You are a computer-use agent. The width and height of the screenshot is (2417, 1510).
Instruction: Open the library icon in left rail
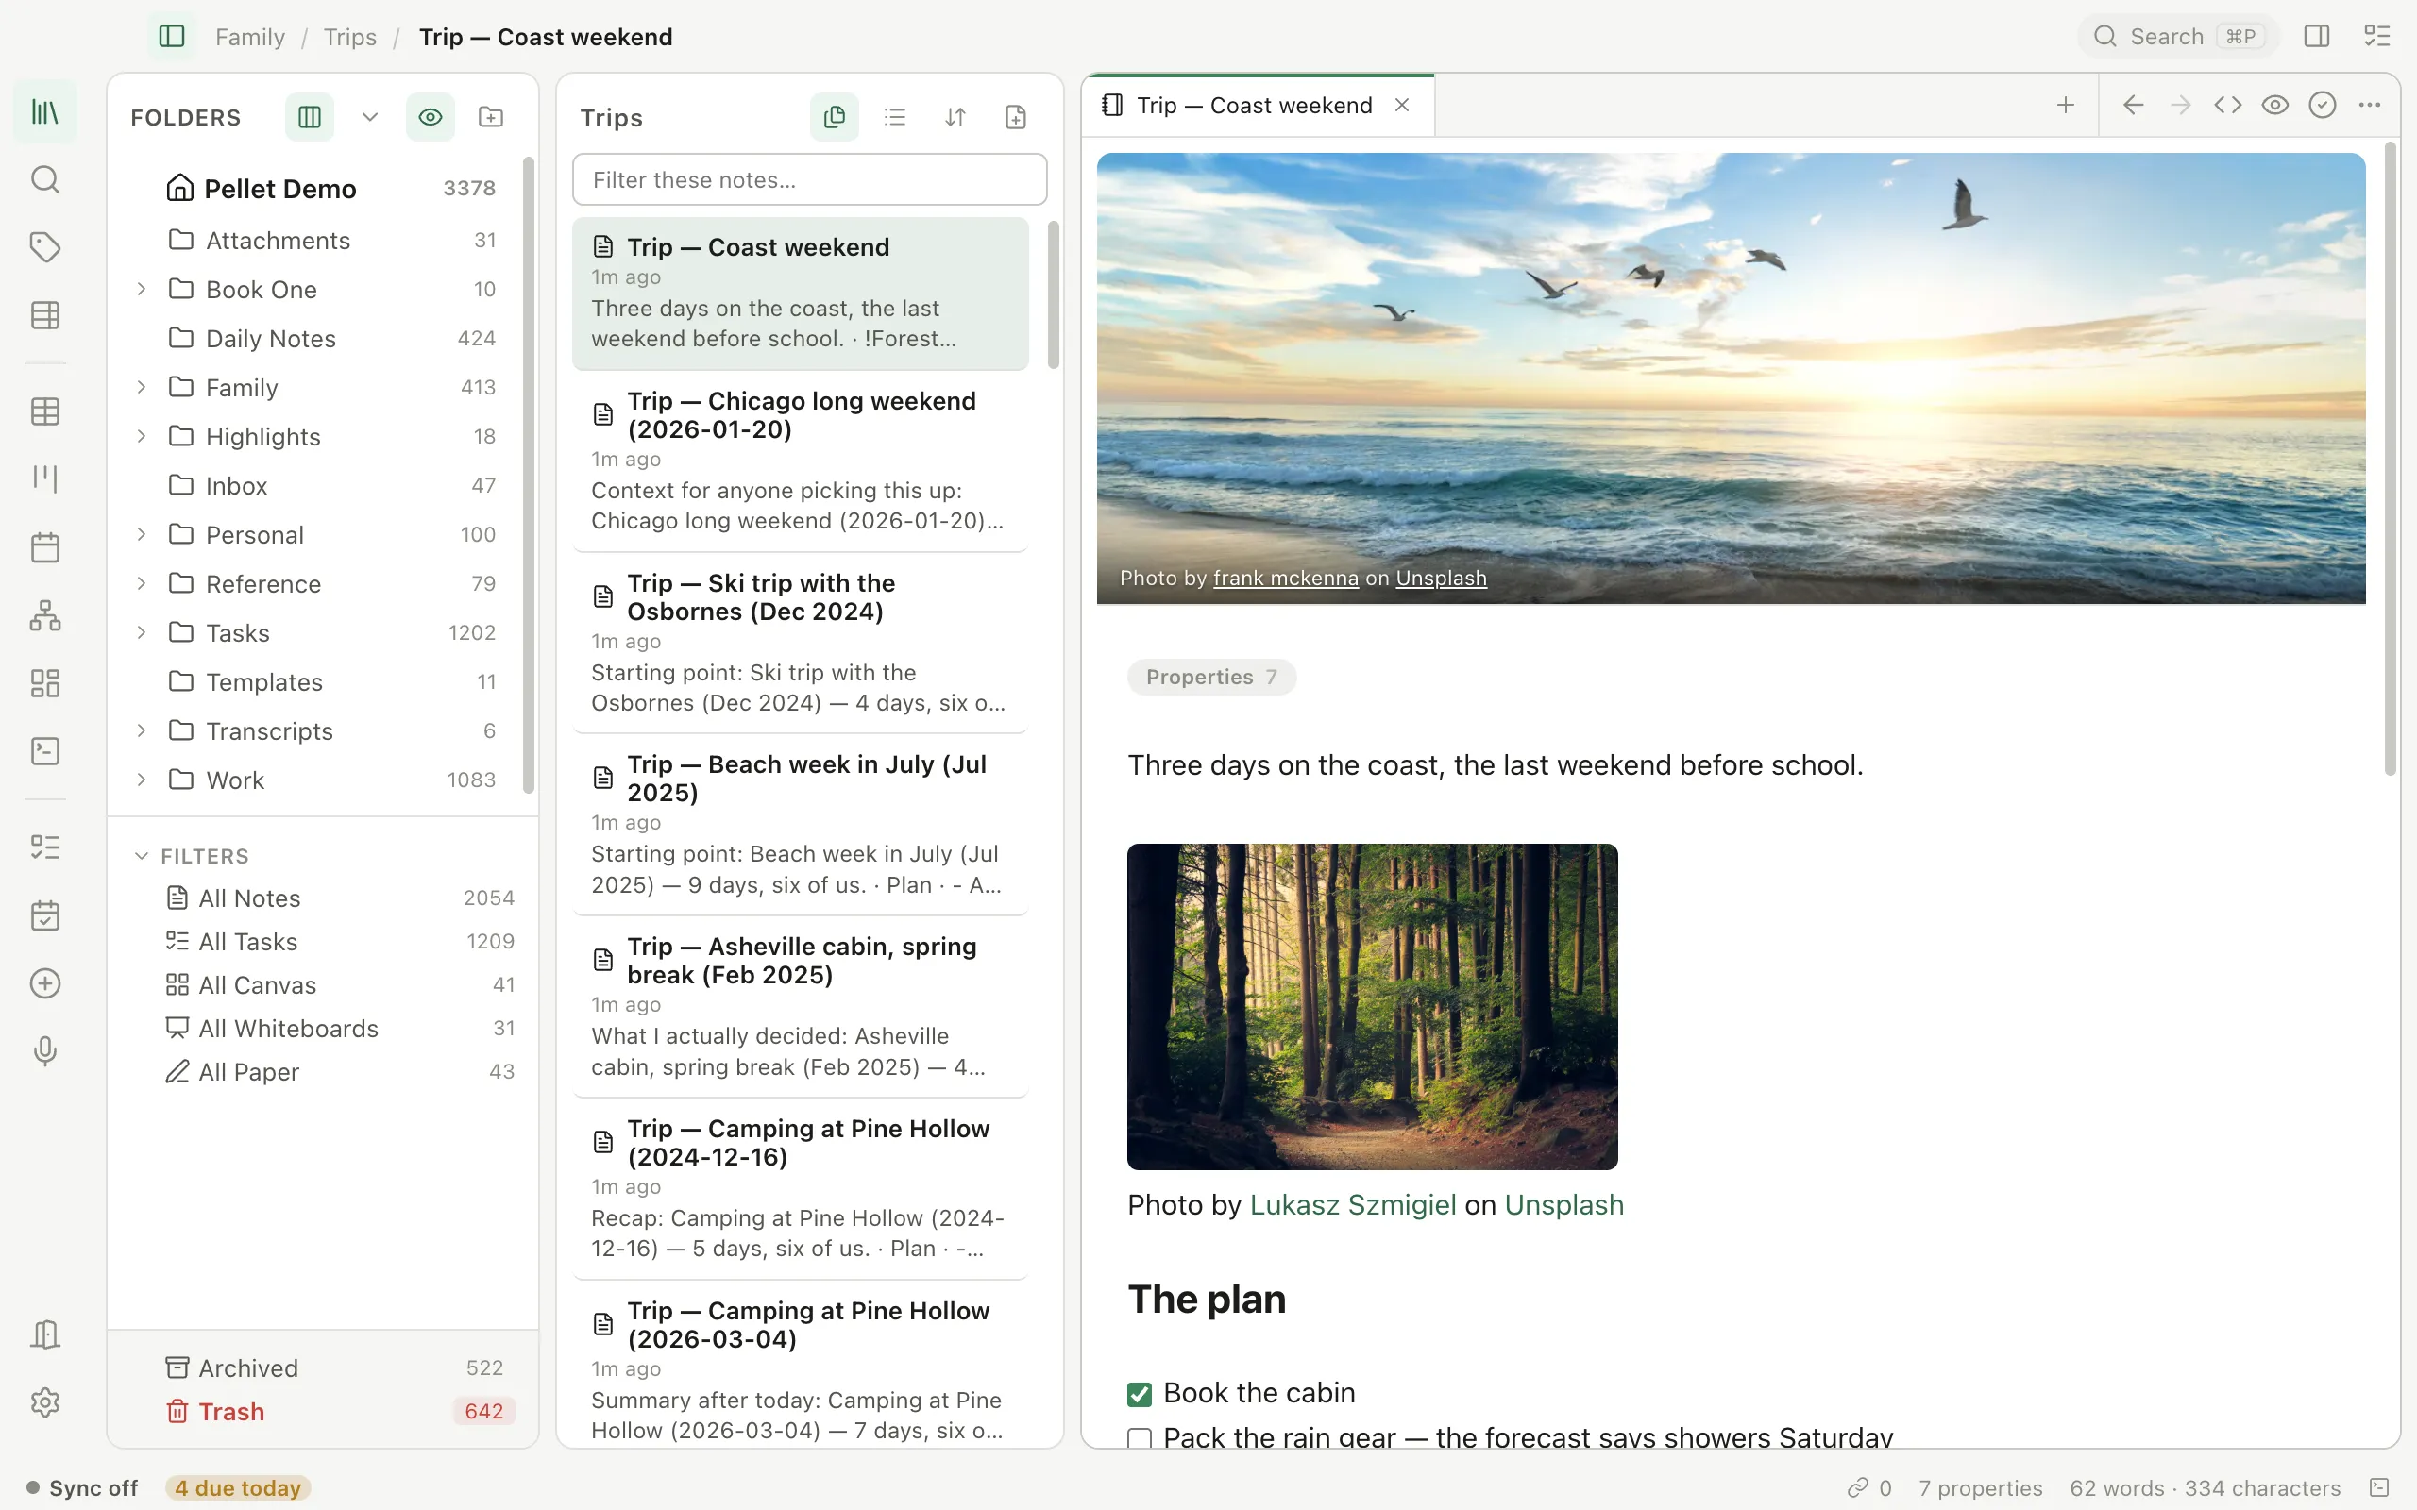click(45, 112)
